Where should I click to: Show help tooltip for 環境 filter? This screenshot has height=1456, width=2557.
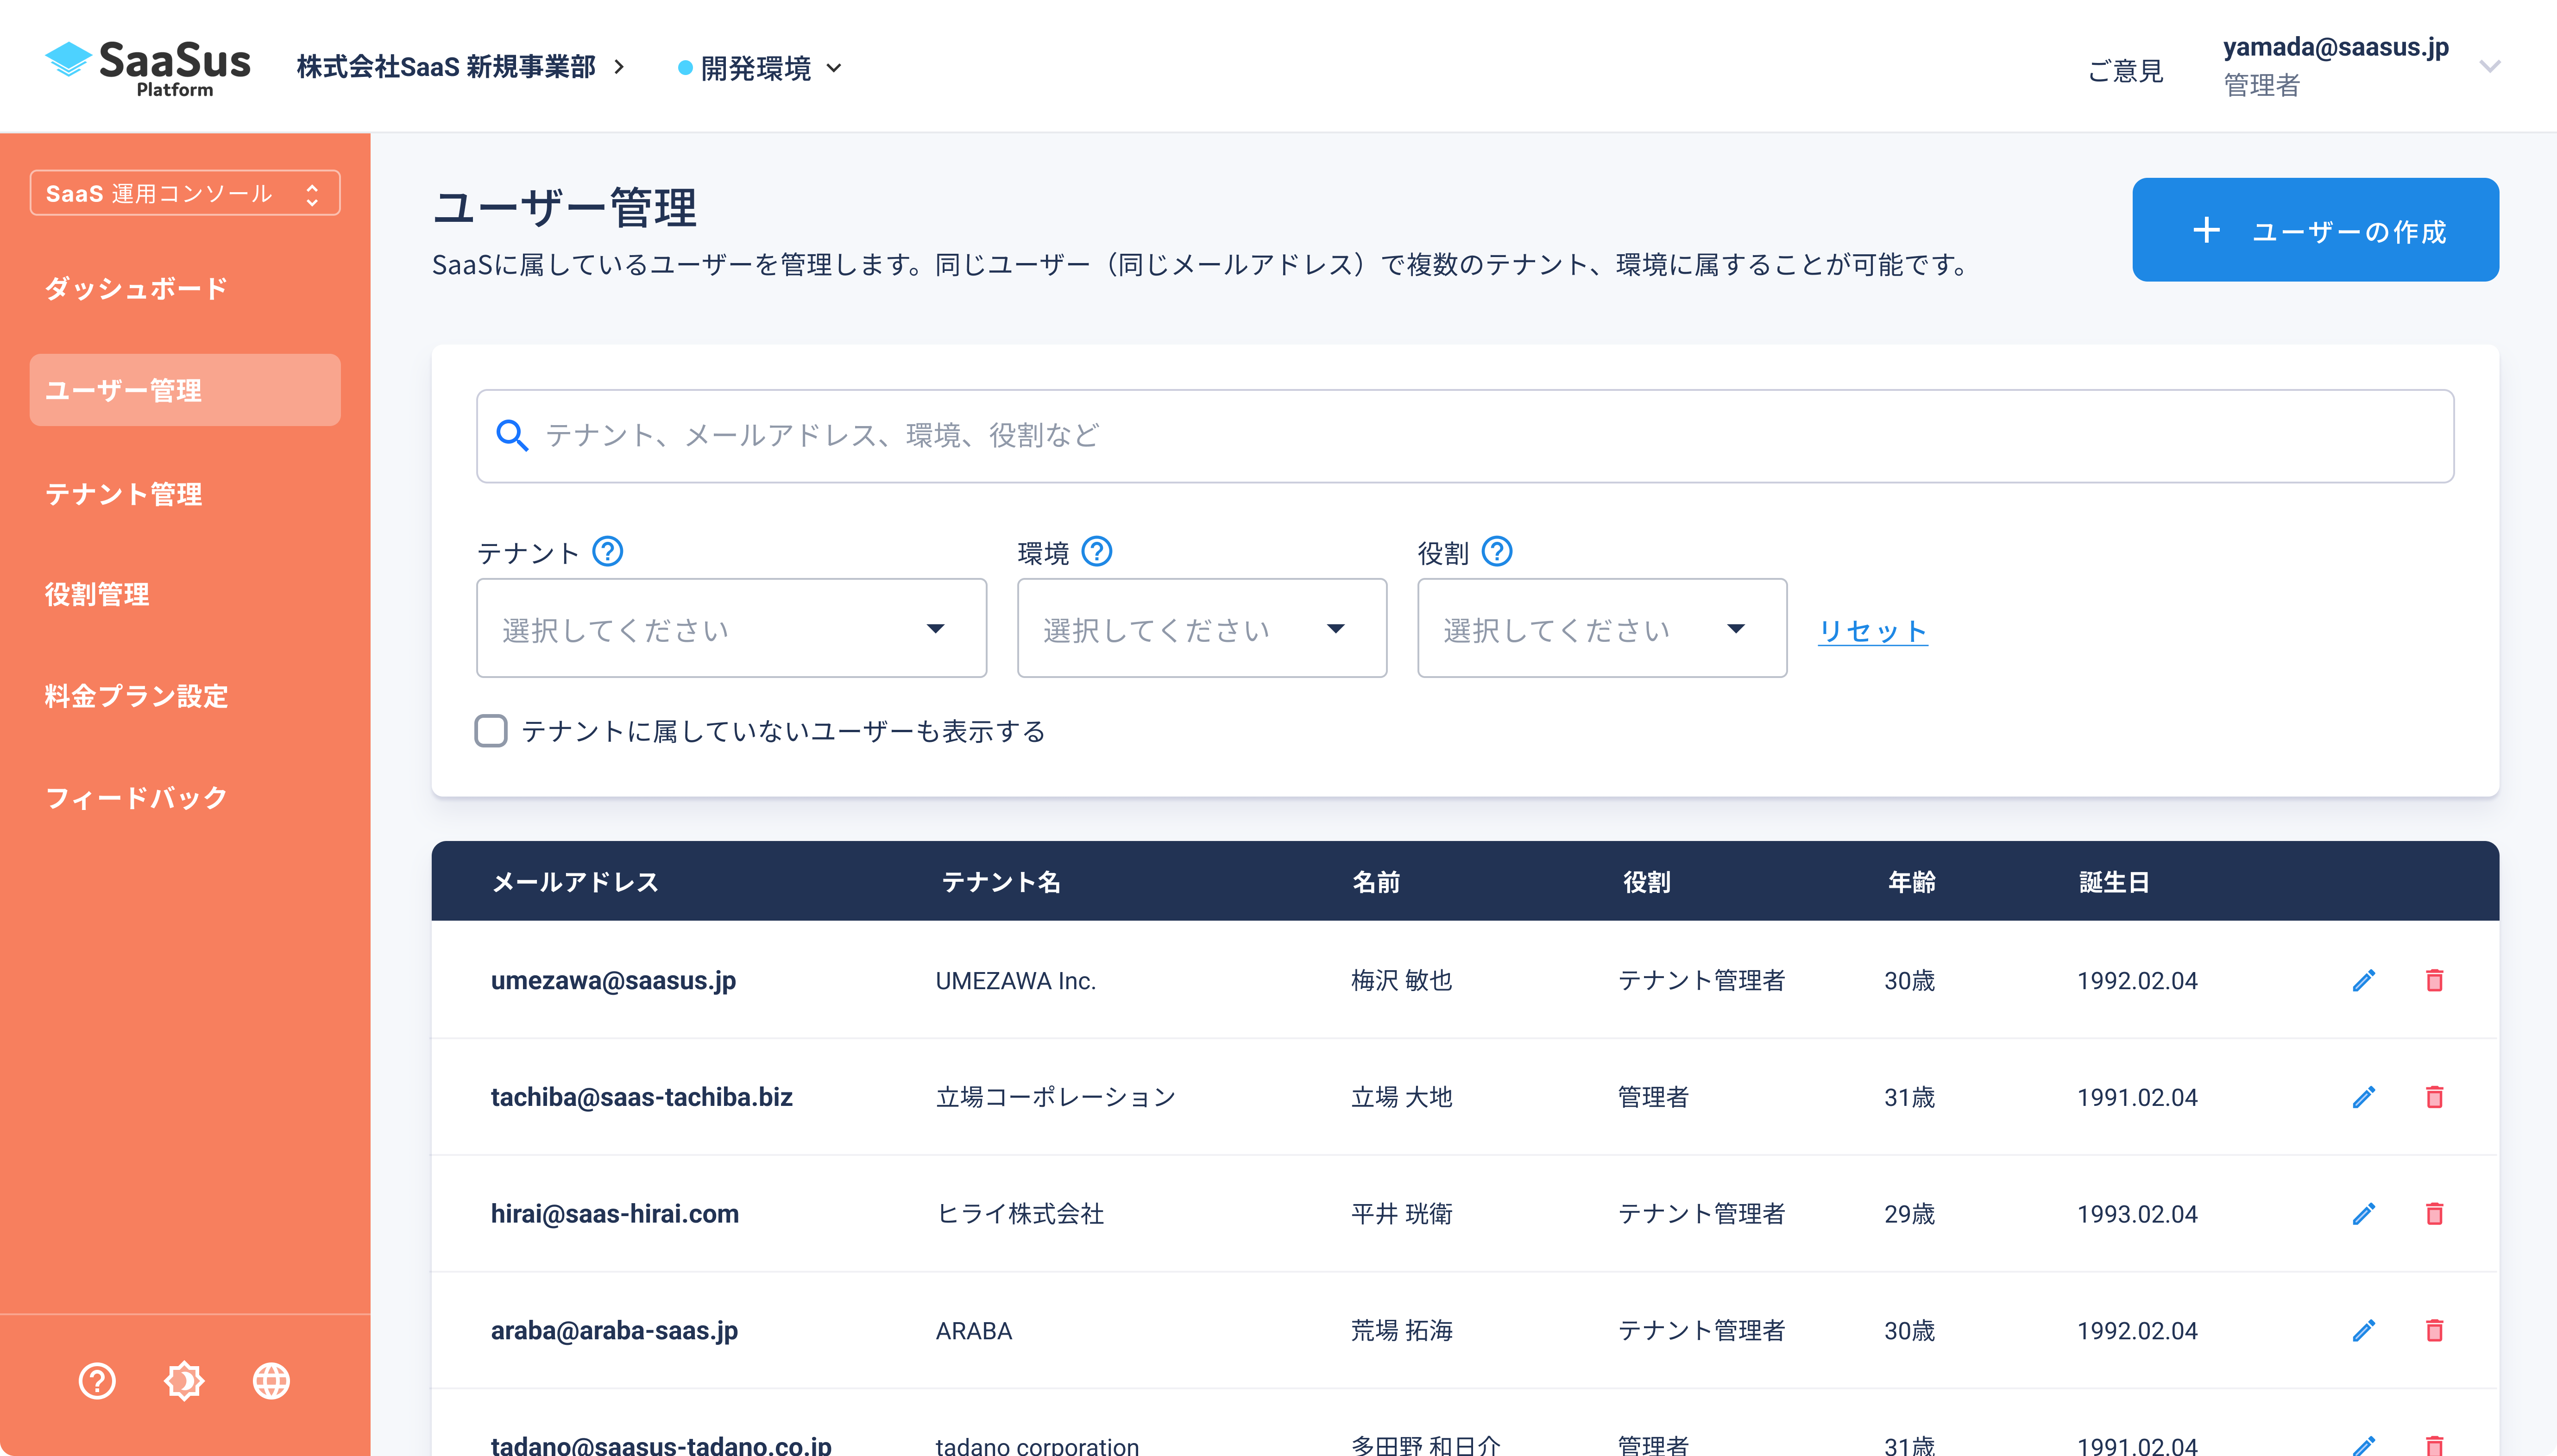click(x=1097, y=551)
